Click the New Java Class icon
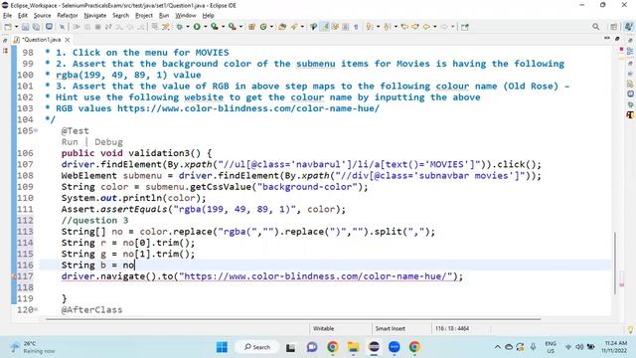Image resolution: width=636 pixels, height=358 pixels. 263,27
